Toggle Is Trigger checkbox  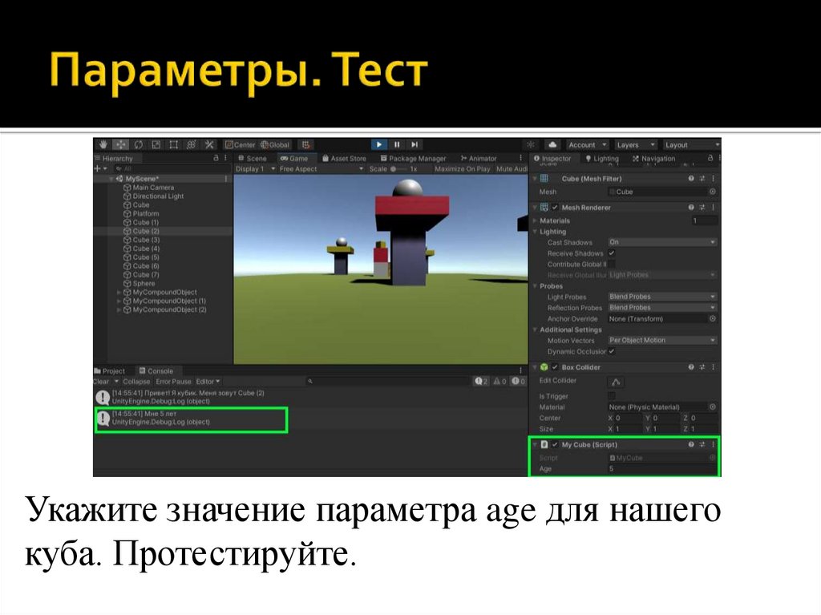point(612,396)
